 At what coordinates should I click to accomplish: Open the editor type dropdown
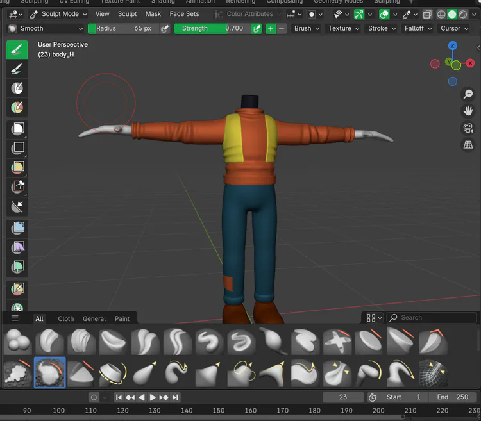(x=15, y=14)
